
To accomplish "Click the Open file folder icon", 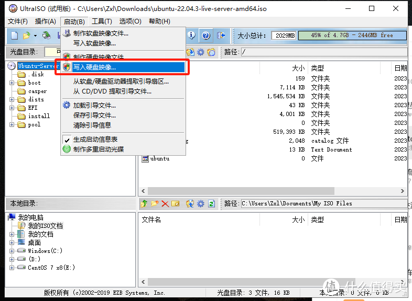I will (26, 36).
